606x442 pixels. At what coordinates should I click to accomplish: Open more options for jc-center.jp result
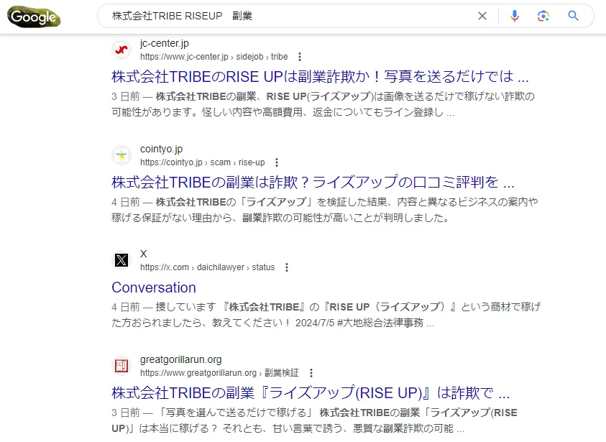pyautogui.click(x=300, y=57)
